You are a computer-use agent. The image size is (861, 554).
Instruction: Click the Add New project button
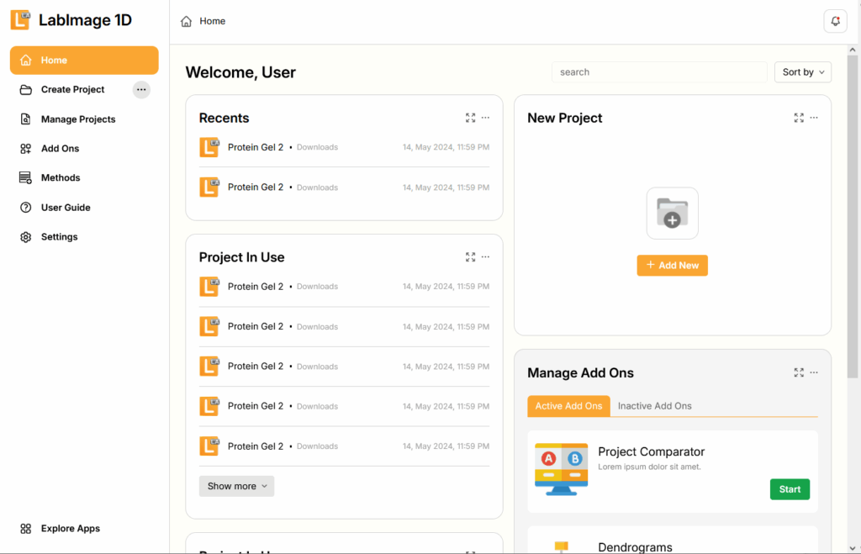click(x=672, y=265)
